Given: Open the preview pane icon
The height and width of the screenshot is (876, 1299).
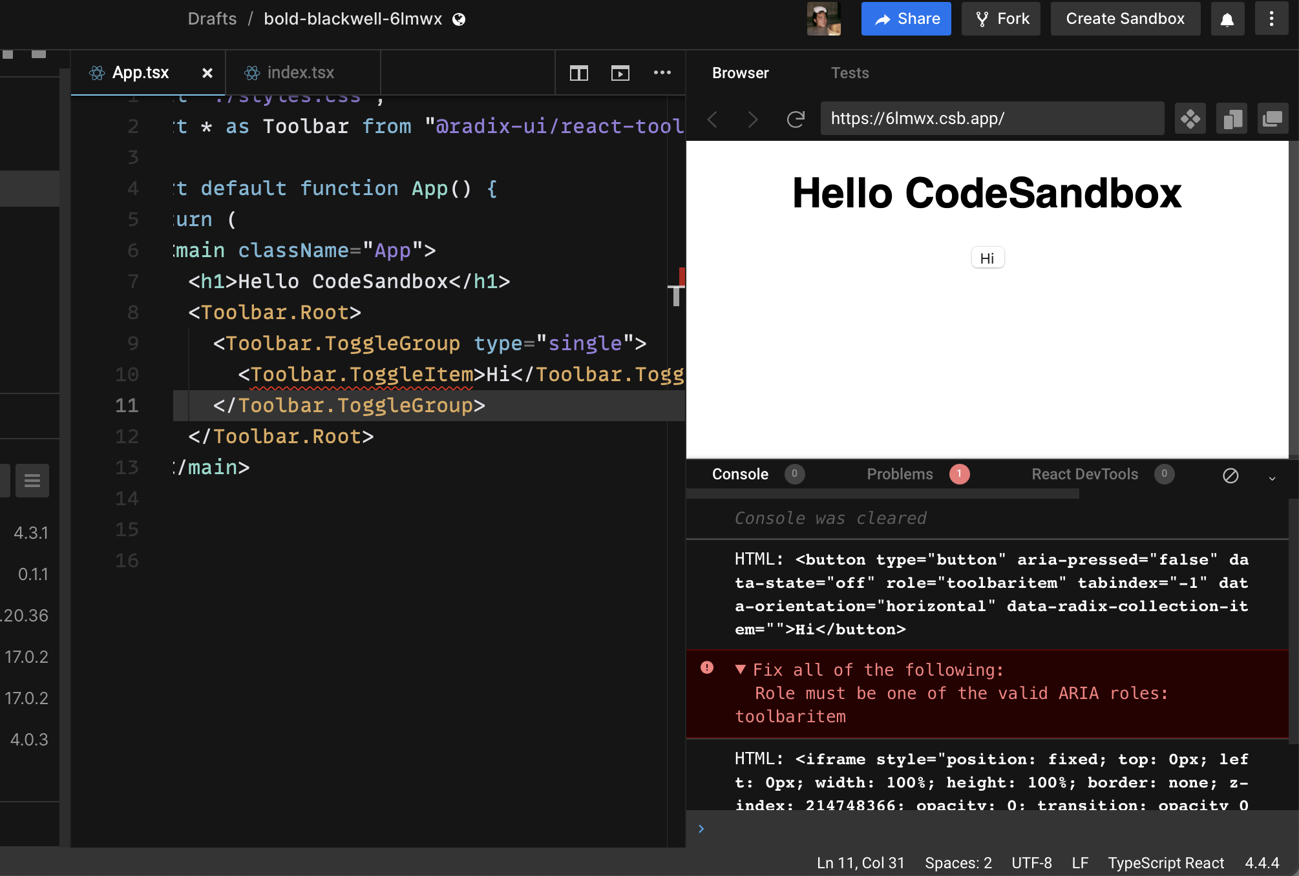Looking at the screenshot, I should 620,73.
